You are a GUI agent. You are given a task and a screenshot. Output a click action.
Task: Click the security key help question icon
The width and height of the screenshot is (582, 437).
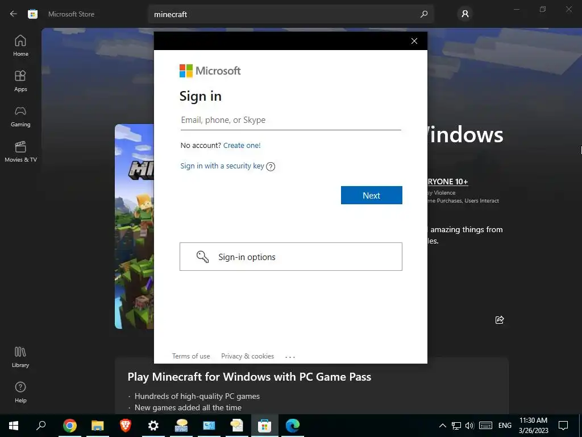[x=271, y=167]
